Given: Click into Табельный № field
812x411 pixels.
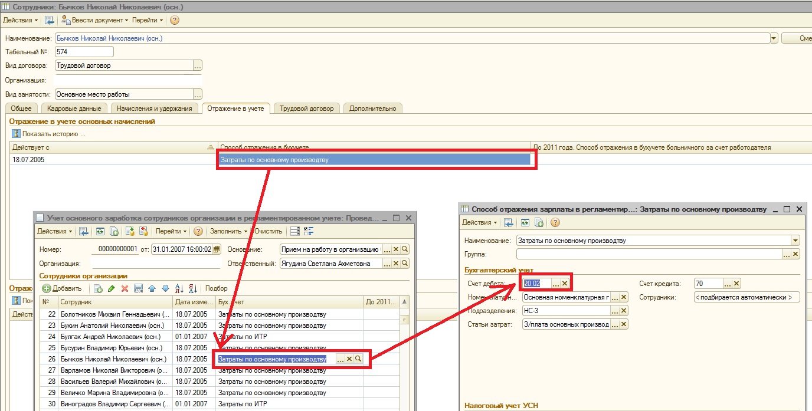Looking at the screenshot, I should (x=84, y=52).
